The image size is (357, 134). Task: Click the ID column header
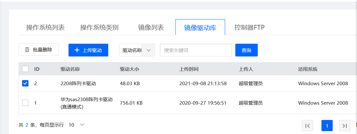coord(37,69)
